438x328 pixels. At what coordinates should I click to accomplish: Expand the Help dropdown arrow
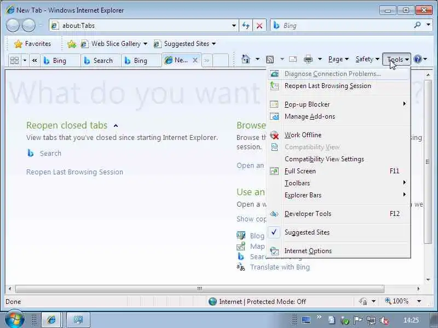425,59
